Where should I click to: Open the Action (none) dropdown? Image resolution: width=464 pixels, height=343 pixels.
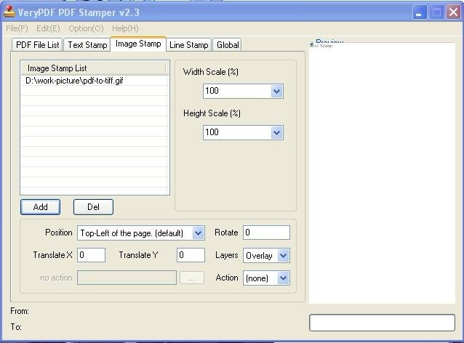click(266, 278)
